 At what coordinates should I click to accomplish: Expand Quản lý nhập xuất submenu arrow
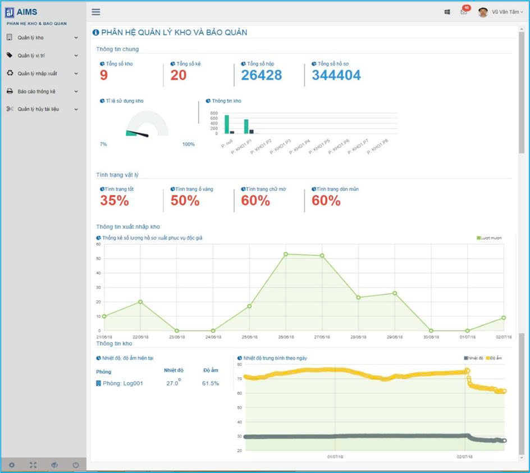coord(76,74)
